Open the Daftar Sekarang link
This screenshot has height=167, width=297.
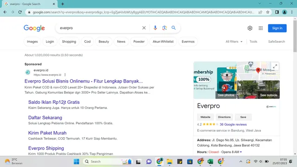[45, 117]
